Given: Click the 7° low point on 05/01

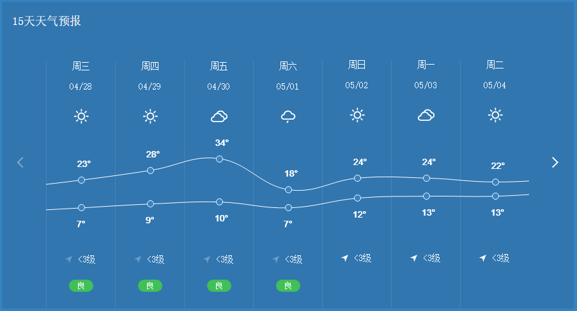Looking at the screenshot, I should (x=289, y=208).
